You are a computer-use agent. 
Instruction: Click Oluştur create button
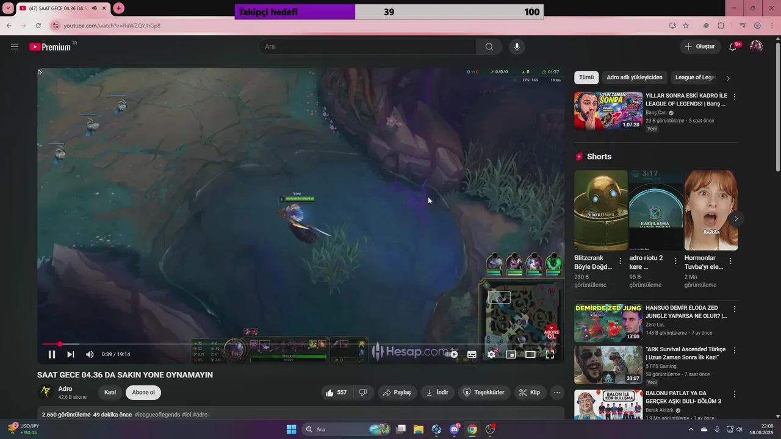tap(700, 46)
